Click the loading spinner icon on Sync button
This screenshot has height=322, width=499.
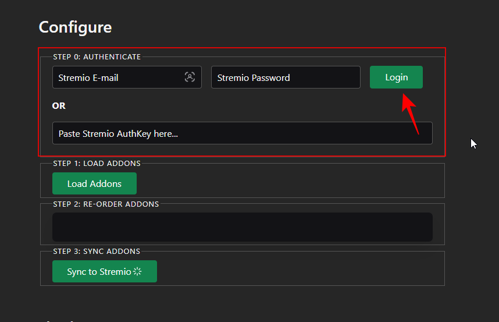point(137,271)
